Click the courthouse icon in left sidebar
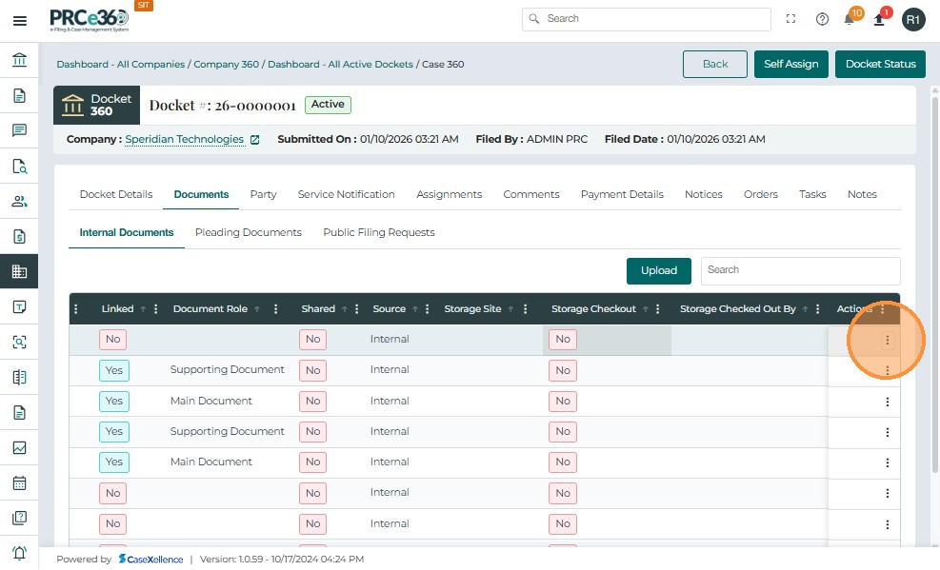Screen dimensions: 940x570 click(x=19, y=61)
